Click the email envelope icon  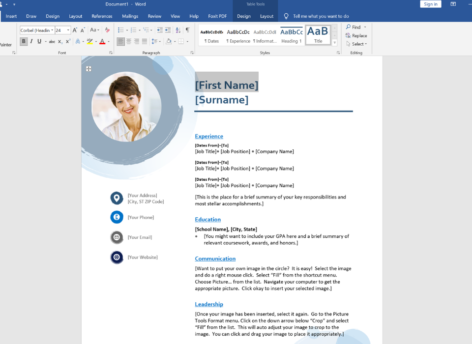pyautogui.click(x=117, y=237)
